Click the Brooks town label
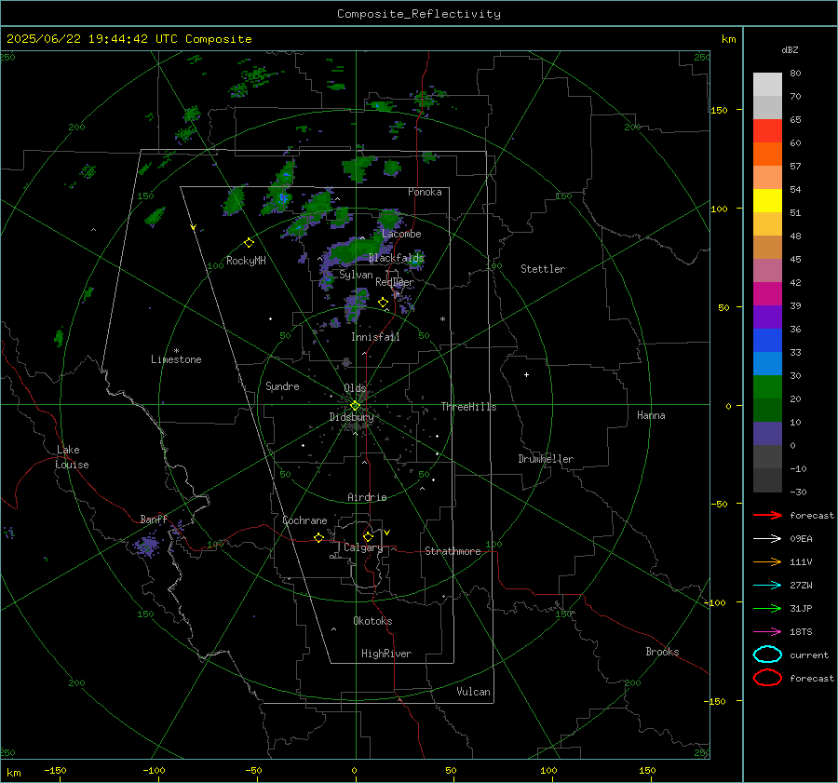 [x=662, y=652]
